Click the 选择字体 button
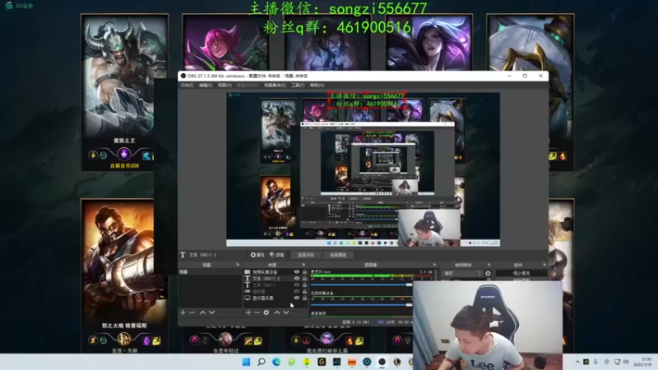The image size is (658, 370). coord(305,255)
